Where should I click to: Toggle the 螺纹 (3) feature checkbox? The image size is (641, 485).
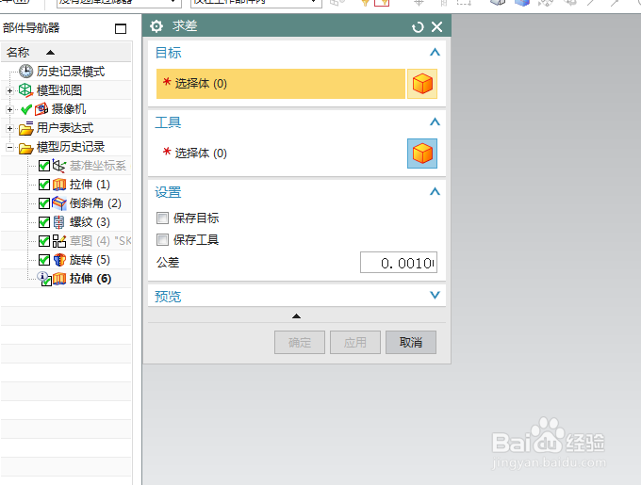(44, 222)
